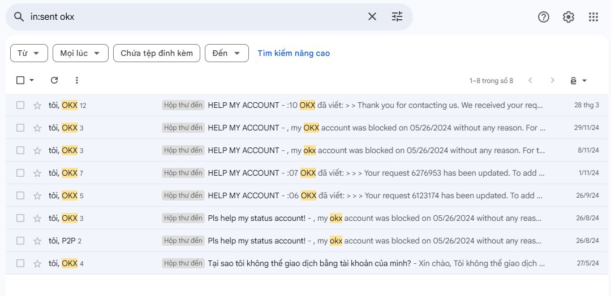
Task: Open the Settings gear icon
Action: [x=569, y=17]
